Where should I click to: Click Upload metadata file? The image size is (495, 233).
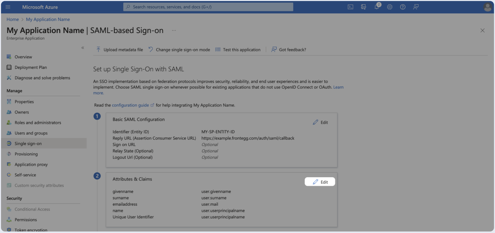tap(120, 50)
